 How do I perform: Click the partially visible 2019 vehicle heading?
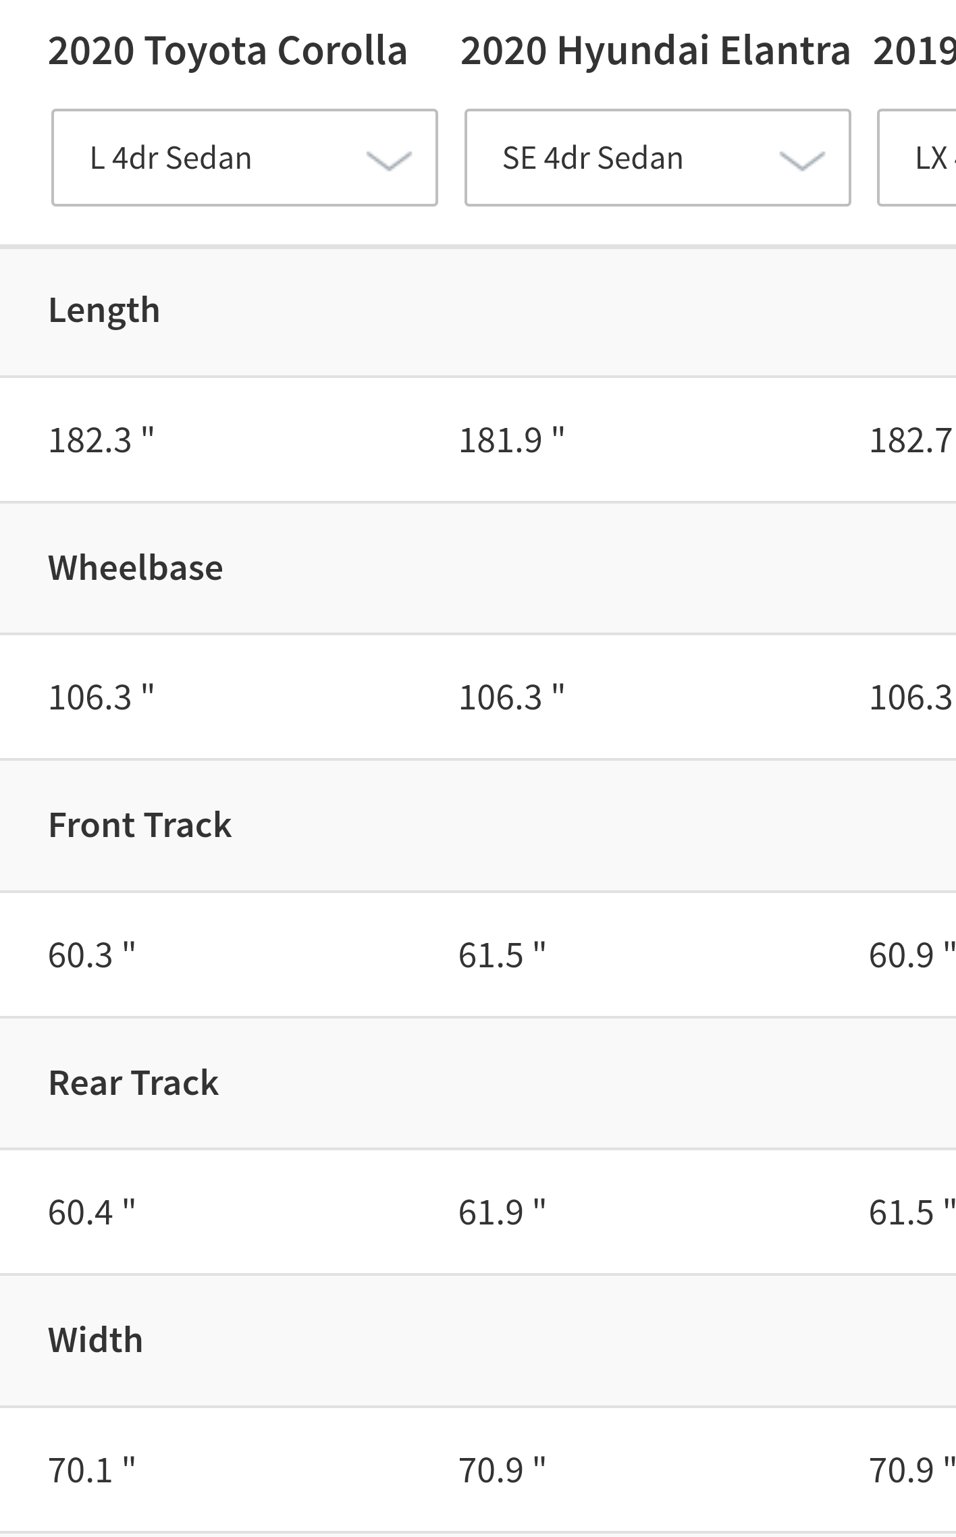click(914, 51)
